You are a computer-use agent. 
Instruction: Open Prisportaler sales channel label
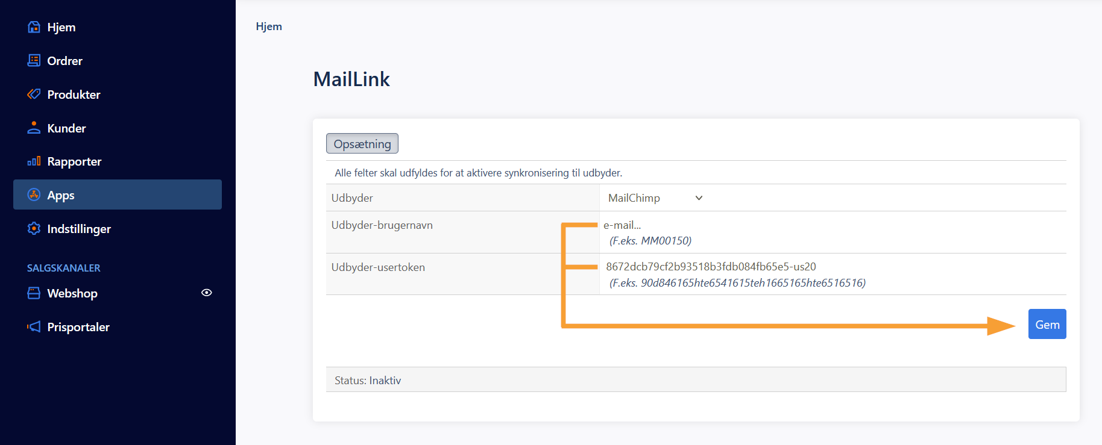pos(78,327)
